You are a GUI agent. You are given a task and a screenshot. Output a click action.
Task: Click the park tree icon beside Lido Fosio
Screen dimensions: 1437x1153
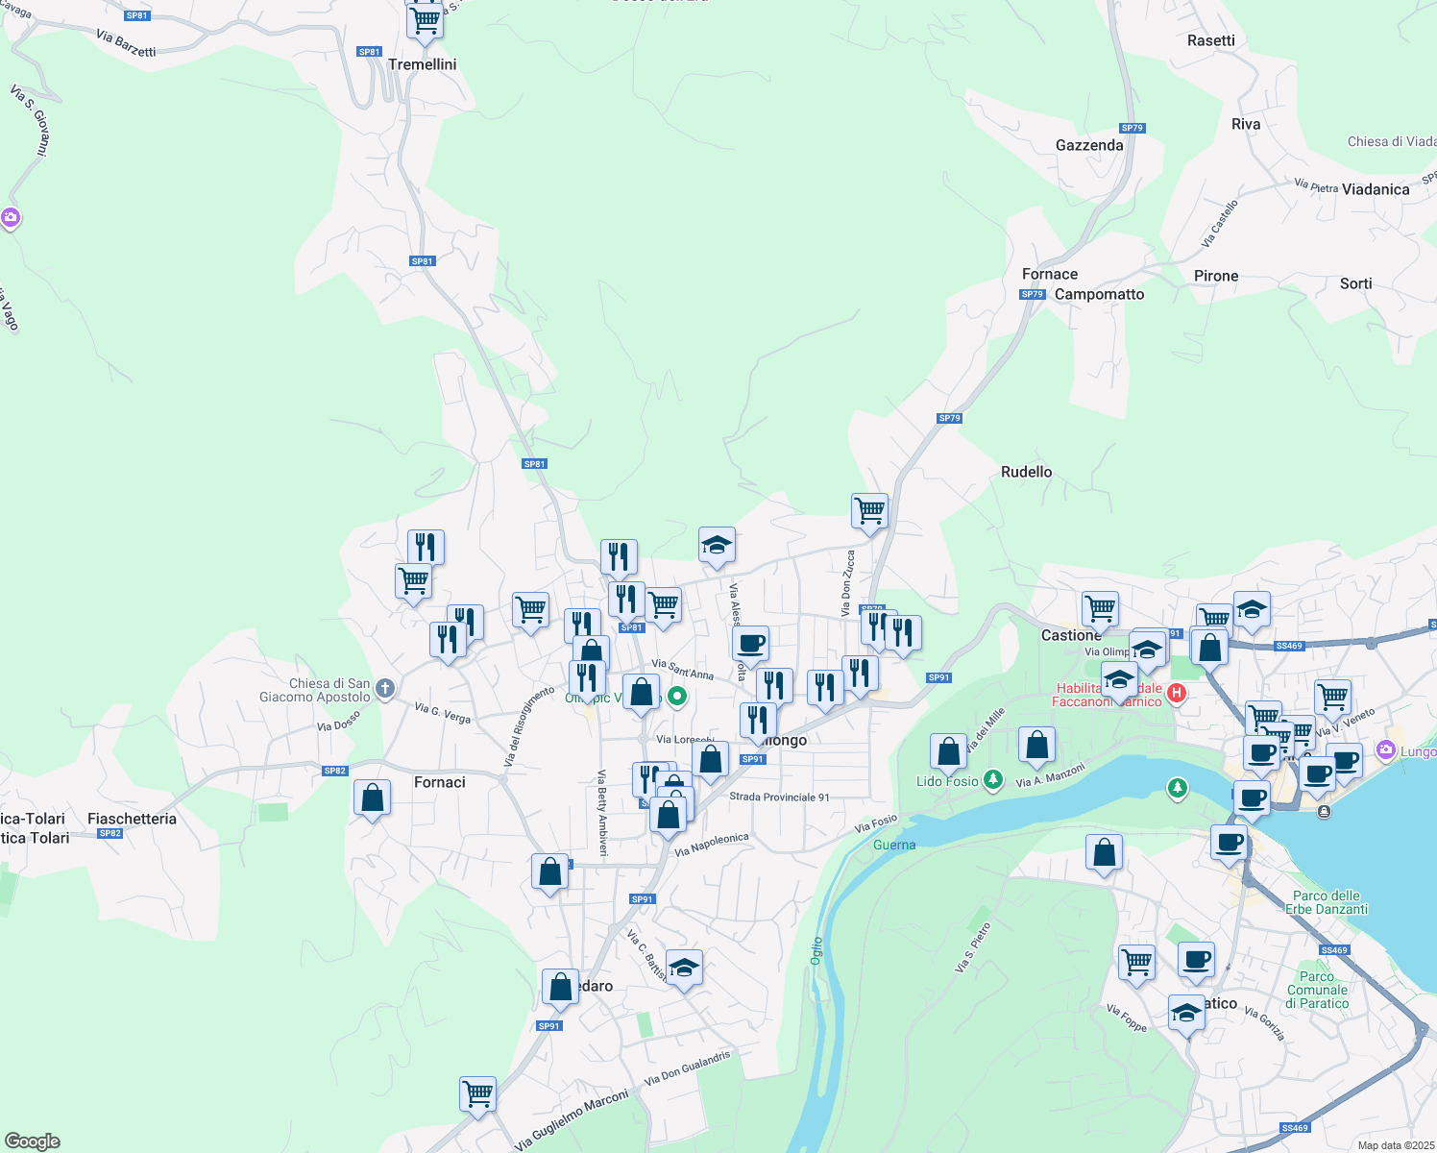994,779
